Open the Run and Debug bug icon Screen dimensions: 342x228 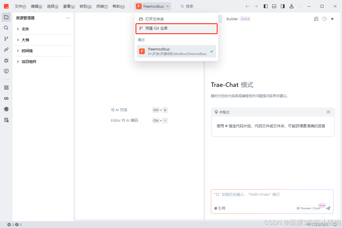[x=6, y=60]
